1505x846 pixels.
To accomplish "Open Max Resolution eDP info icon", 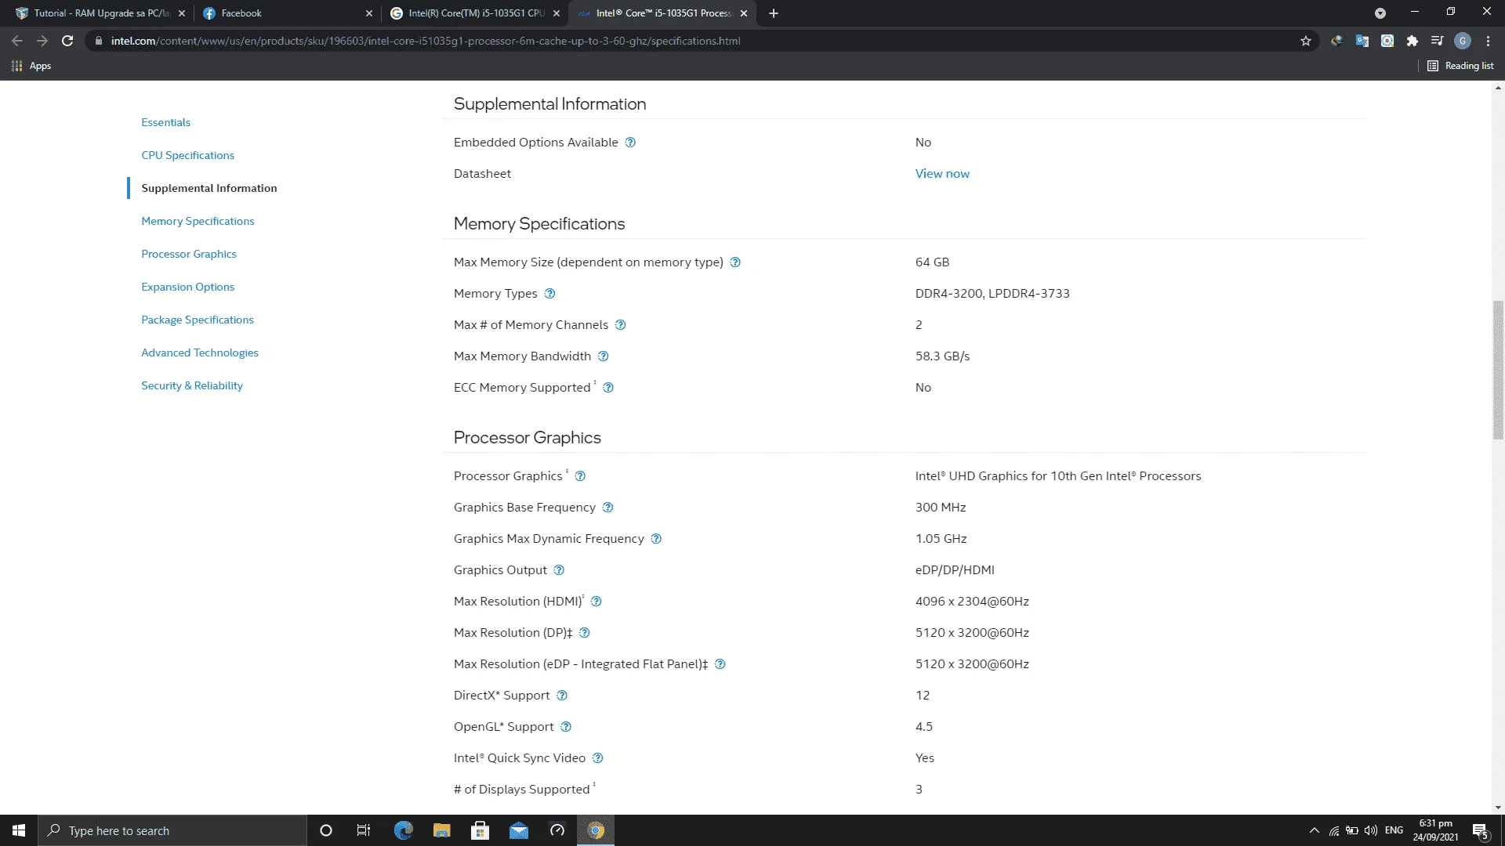I will coord(720,664).
